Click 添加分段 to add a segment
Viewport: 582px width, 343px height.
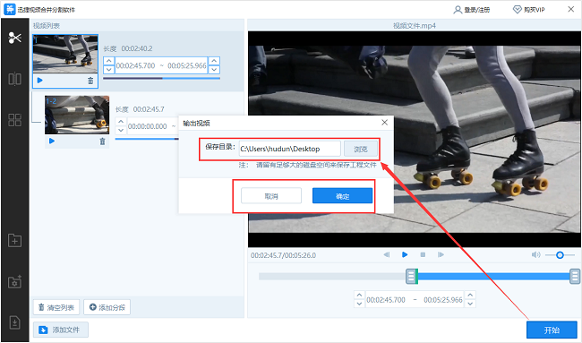click(x=107, y=307)
